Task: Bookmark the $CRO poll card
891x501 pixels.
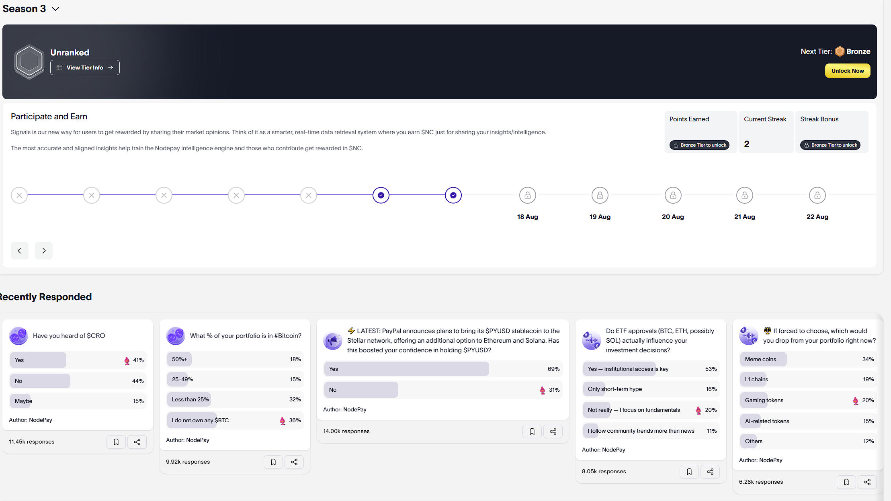Action: coord(116,442)
